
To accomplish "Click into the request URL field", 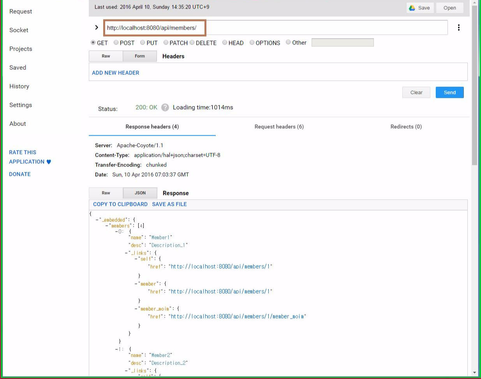I will 276,28.
